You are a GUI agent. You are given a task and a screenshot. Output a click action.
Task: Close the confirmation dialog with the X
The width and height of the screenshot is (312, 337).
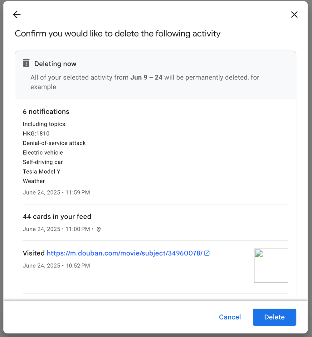point(294,14)
